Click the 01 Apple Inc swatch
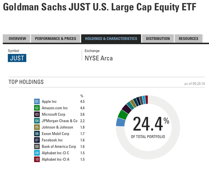Screen dimensions: 209x178 (37, 102)
